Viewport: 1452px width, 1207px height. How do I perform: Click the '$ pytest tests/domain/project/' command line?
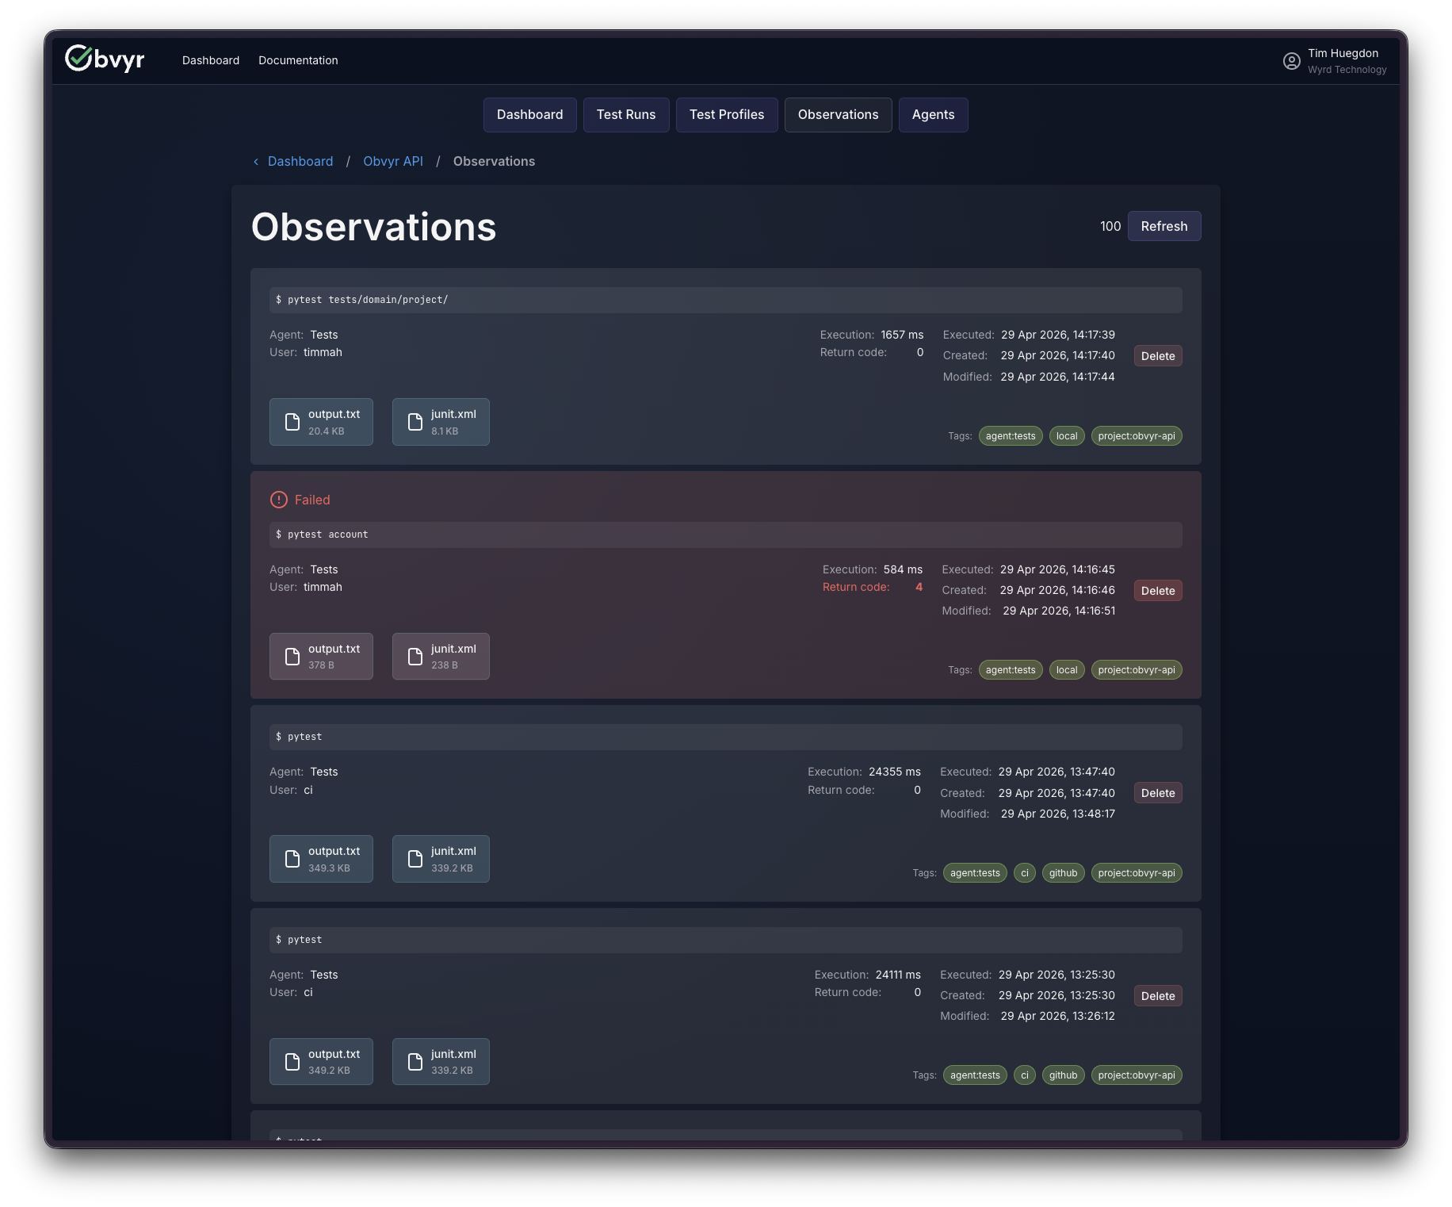click(x=726, y=300)
